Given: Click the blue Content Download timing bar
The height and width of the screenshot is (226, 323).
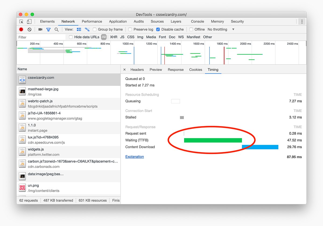Looking at the screenshot, I should 260,147.
